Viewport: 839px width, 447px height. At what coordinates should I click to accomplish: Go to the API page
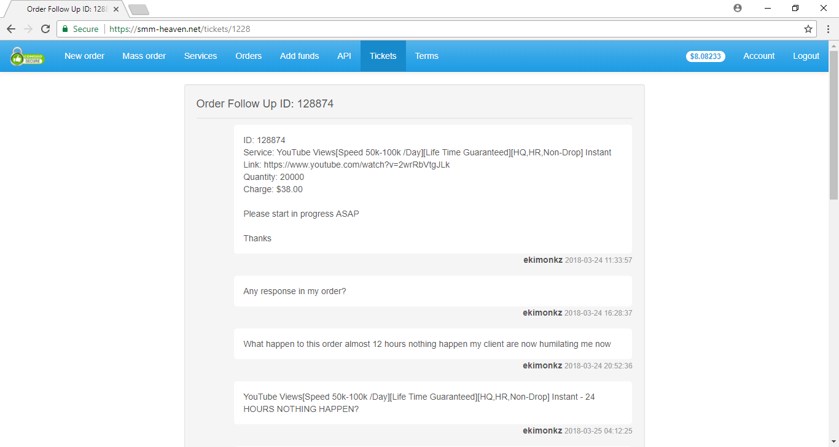click(344, 56)
